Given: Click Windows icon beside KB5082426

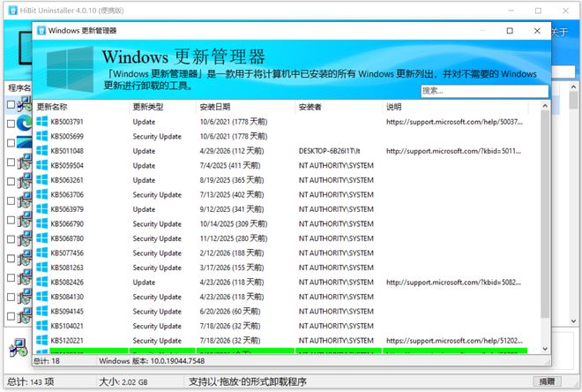Looking at the screenshot, I should pos(42,282).
